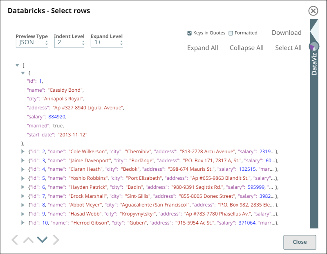Screen dimensions: 327x254
Task: Click Collapse All
Action: pos(246,48)
